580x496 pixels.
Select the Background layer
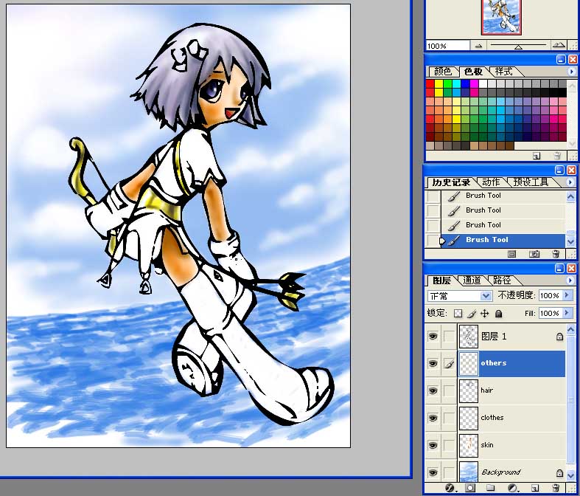(512, 472)
